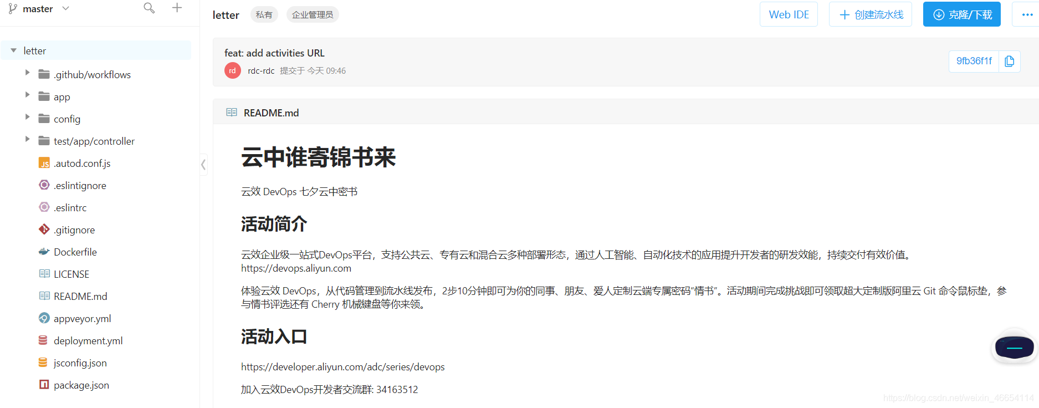Click the jsconfig.json file icon
This screenshot has width=1039, height=408.
click(43, 363)
